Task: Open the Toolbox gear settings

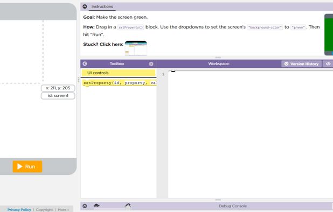Action: click(x=151, y=63)
